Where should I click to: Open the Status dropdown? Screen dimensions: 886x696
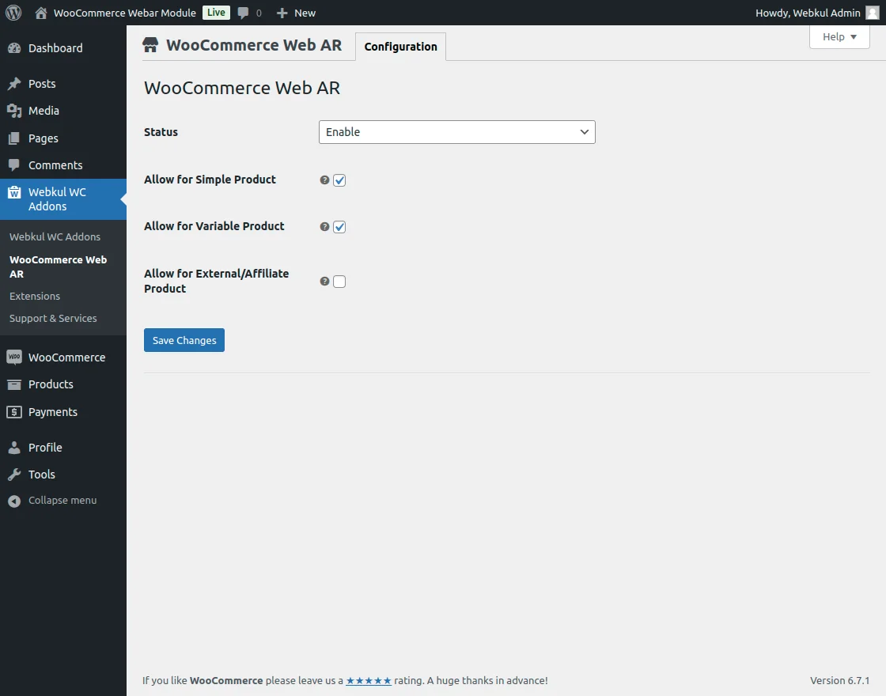point(456,132)
